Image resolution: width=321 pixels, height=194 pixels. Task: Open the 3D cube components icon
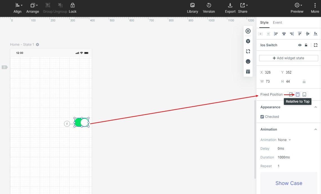click(x=248, y=41)
